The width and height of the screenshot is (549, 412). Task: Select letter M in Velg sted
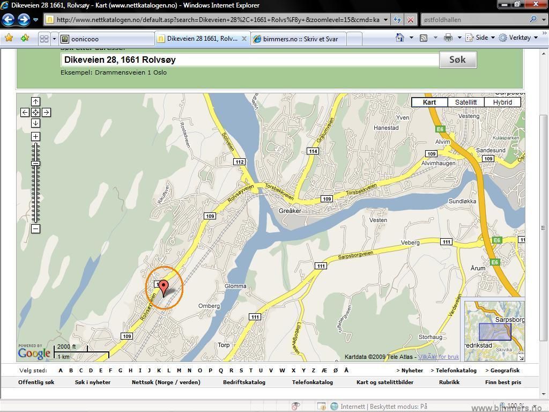(x=179, y=371)
